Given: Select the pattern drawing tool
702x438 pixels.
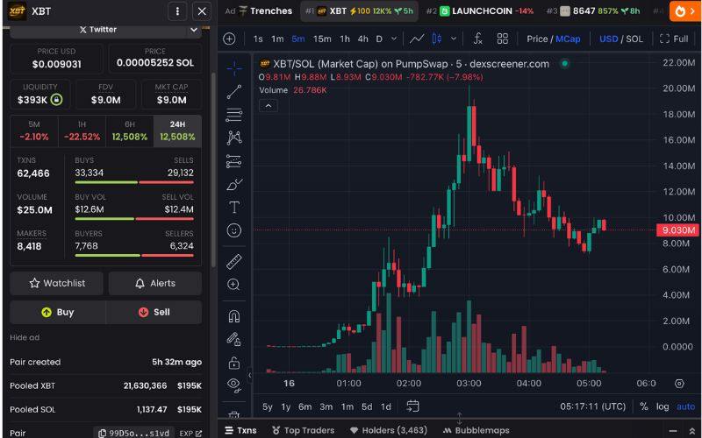Looking at the screenshot, I should [234, 138].
